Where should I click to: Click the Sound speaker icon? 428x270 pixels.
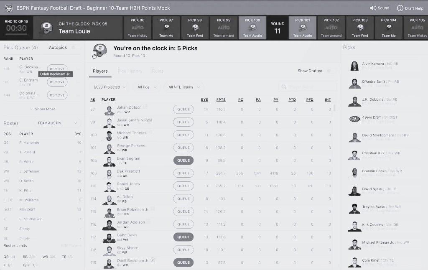(x=372, y=8)
